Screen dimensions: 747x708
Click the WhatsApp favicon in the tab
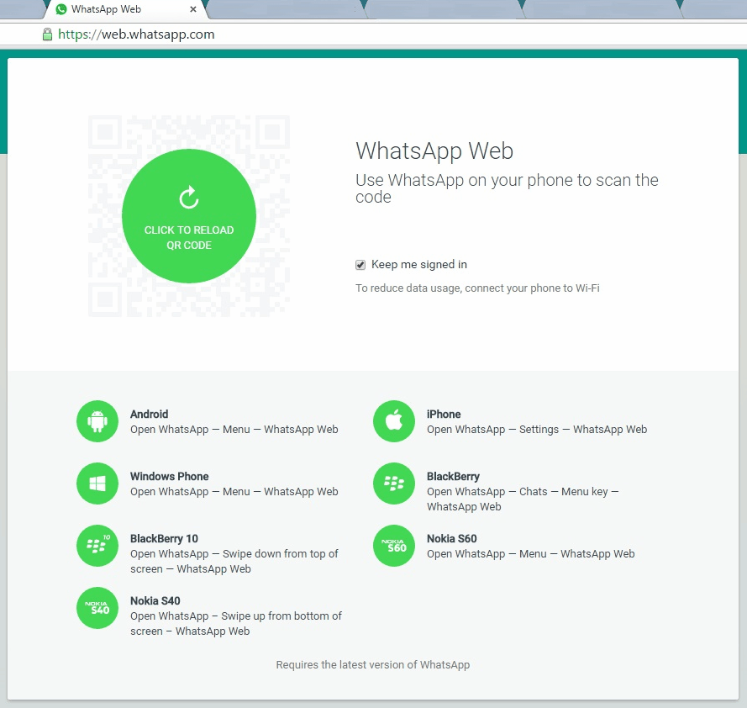[x=61, y=9]
